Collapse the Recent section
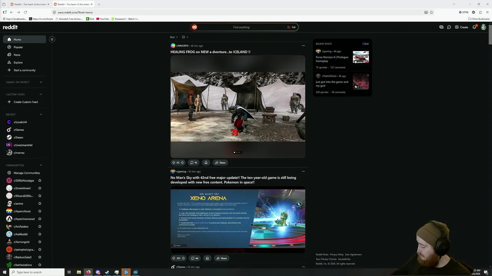 (x=41, y=114)
